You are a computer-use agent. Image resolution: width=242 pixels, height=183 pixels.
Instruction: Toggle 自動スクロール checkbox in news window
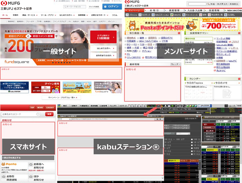[148, 116]
